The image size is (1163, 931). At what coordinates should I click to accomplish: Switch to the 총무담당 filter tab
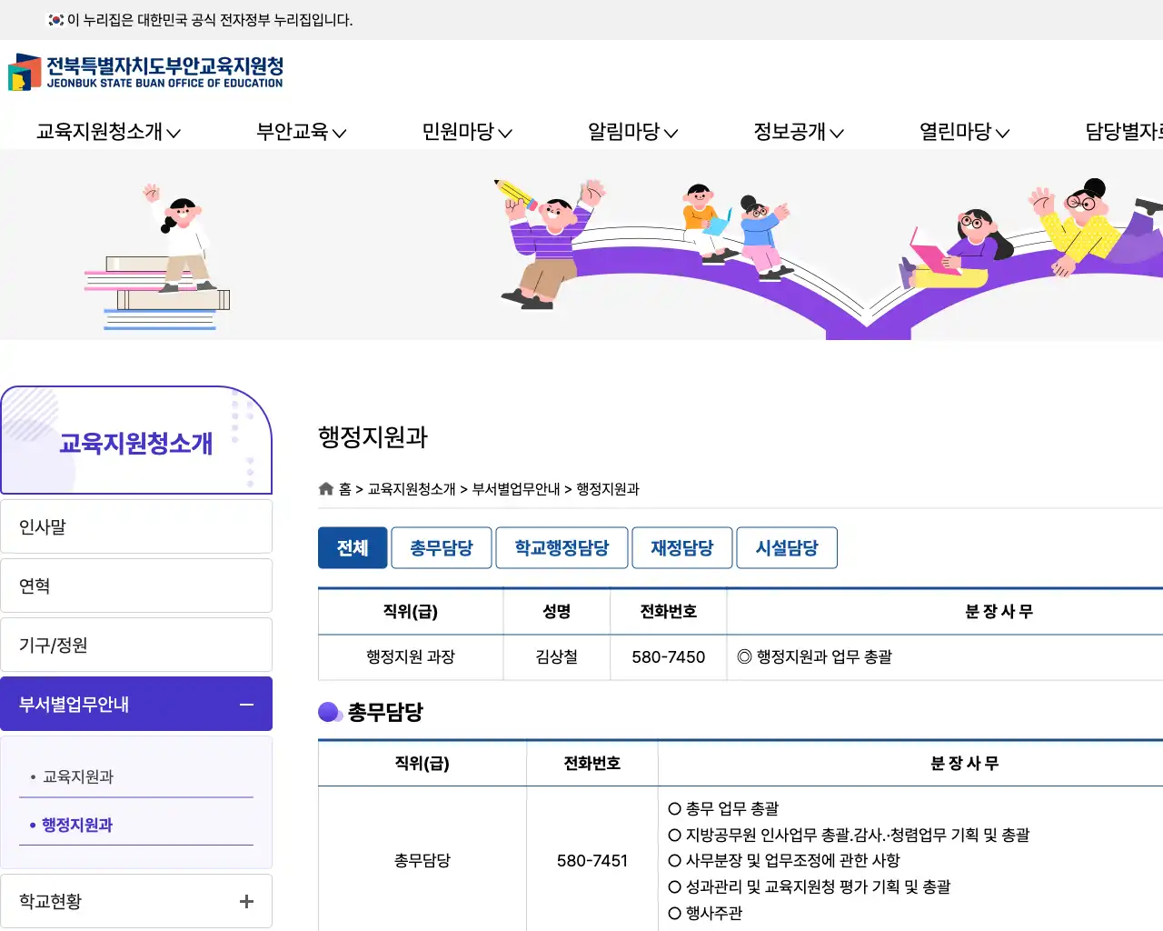tap(442, 547)
